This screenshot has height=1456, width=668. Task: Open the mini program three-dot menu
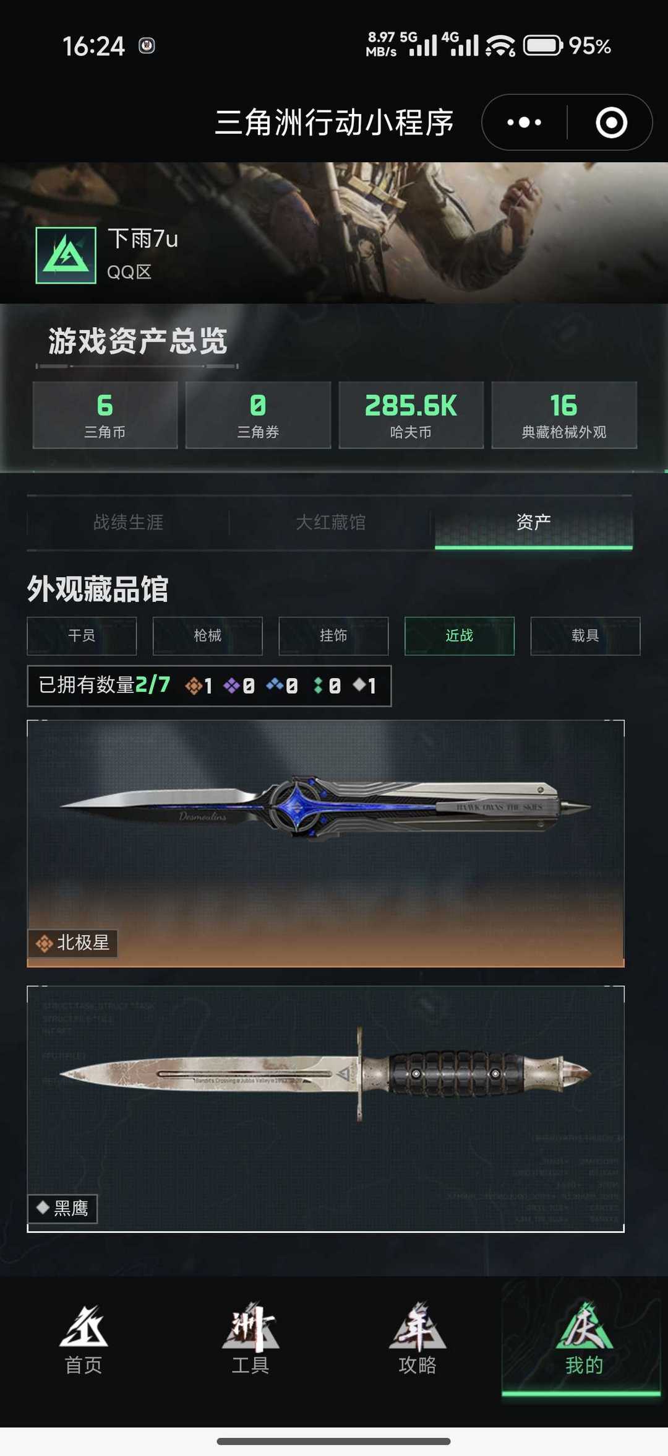524,122
